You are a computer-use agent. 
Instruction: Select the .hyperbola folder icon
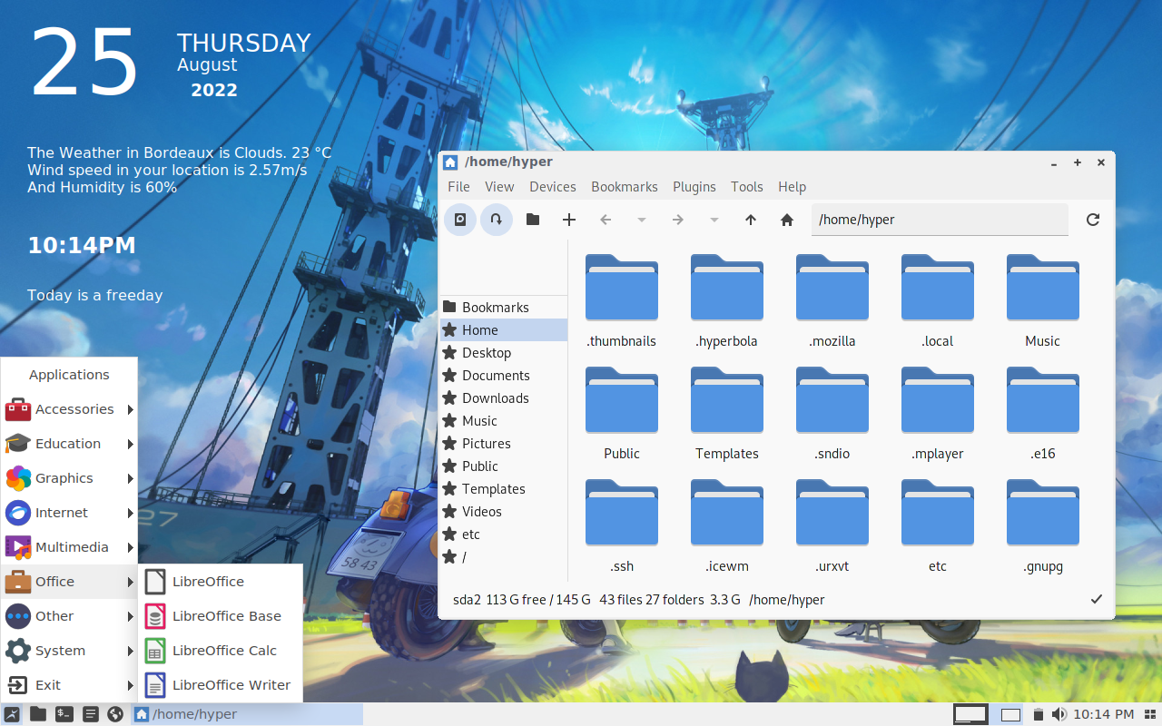[727, 287]
